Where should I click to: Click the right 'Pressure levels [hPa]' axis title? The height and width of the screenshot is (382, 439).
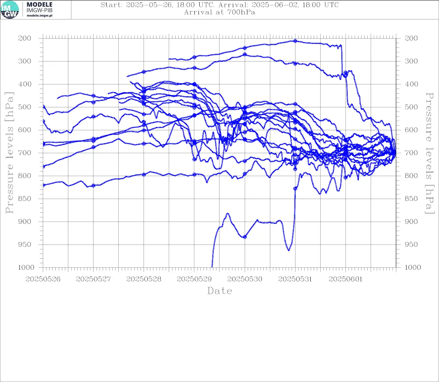[429, 153]
